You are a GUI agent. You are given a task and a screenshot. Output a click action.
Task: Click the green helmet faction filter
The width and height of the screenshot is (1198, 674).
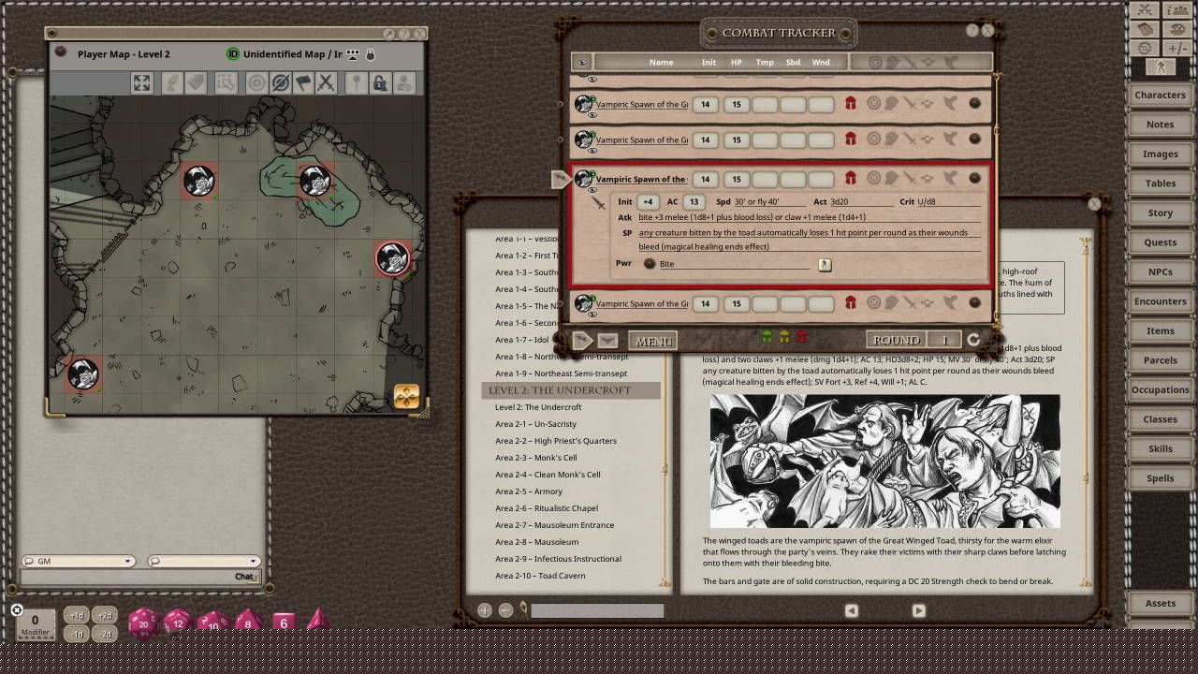pos(767,338)
